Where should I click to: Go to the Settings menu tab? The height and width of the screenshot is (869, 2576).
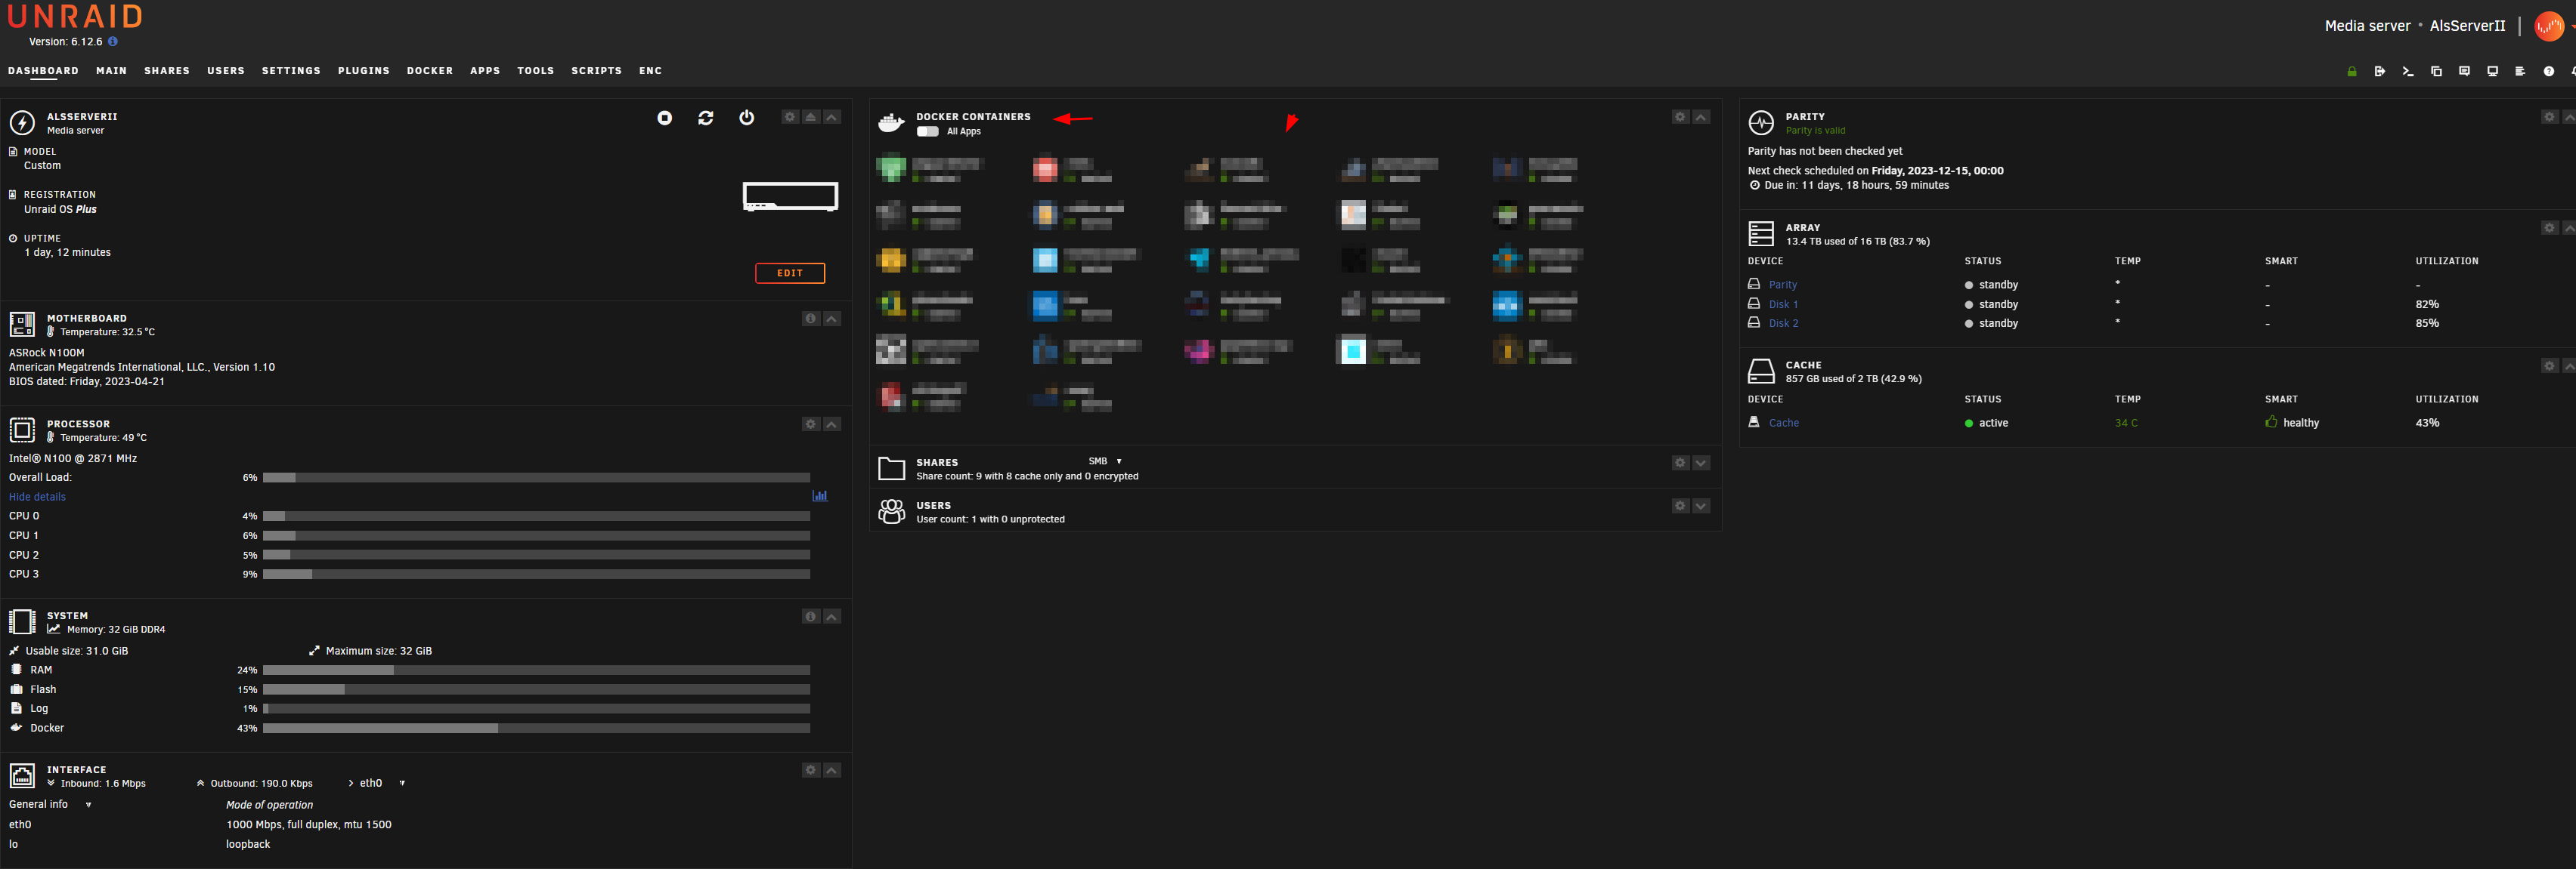[x=291, y=71]
